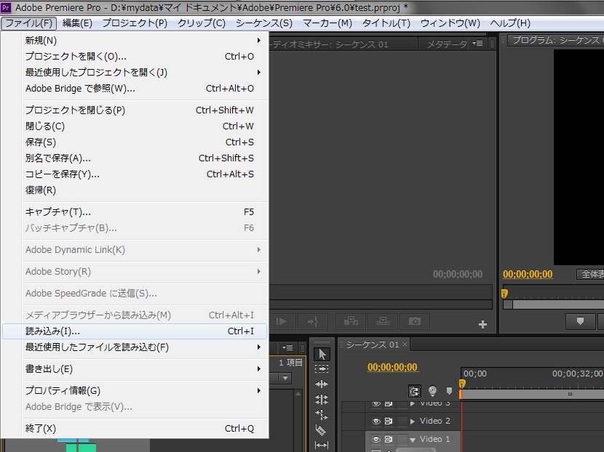Switch to Audio Mixer シーケンス 01 tab
The image size is (604, 452).
(x=343, y=44)
